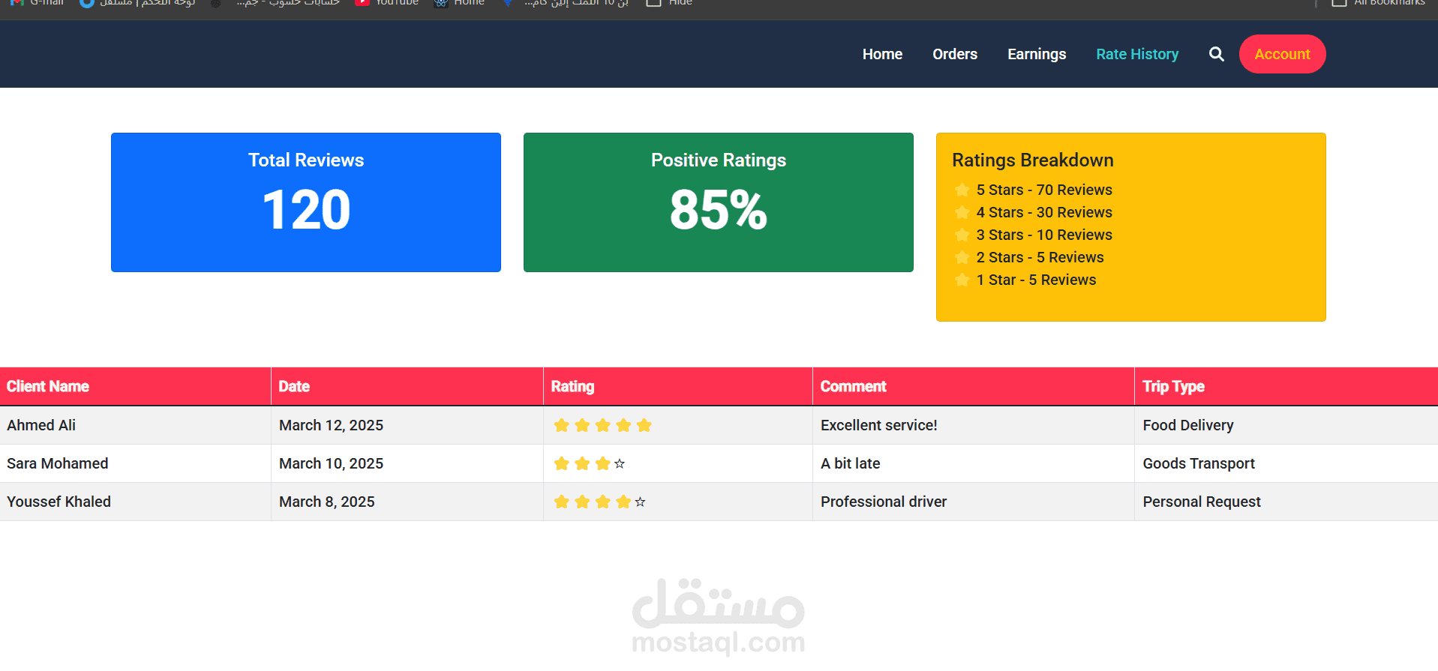Click the red Account button
1438x671 pixels.
click(x=1282, y=54)
